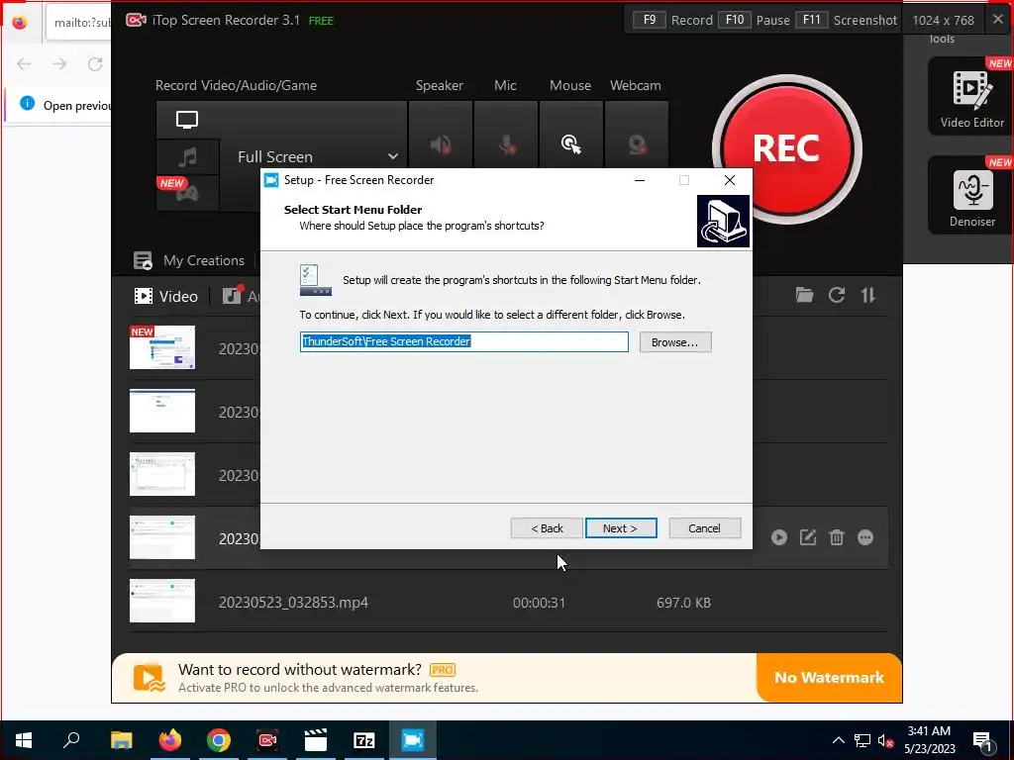Open the clapperboard app on taskbar

pyautogui.click(x=316, y=740)
